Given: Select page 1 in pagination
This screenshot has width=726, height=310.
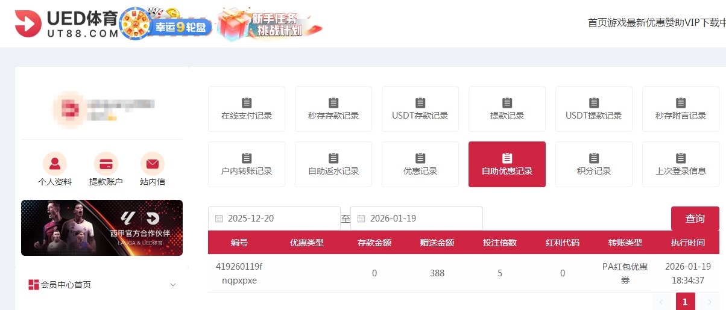Looking at the screenshot, I should 686,302.
